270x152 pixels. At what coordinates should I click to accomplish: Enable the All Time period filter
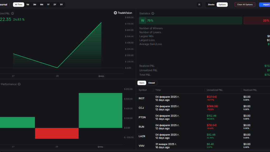pos(18,4)
